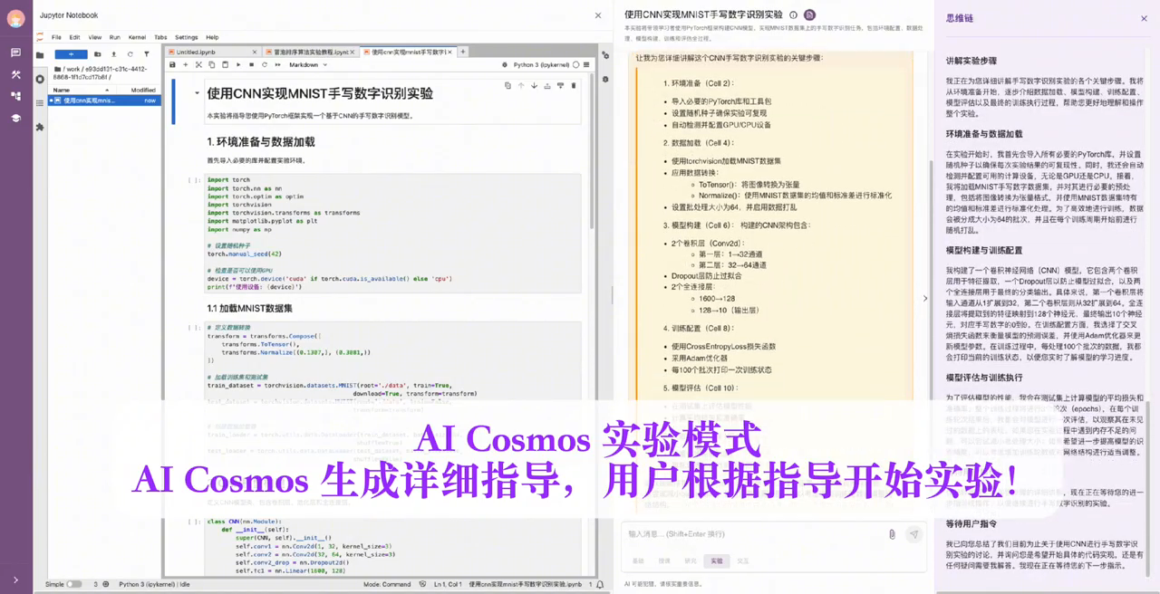This screenshot has width=1160, height=594.
Task: Move the cell down with the down arrow icon
Action: pos(534,86)
